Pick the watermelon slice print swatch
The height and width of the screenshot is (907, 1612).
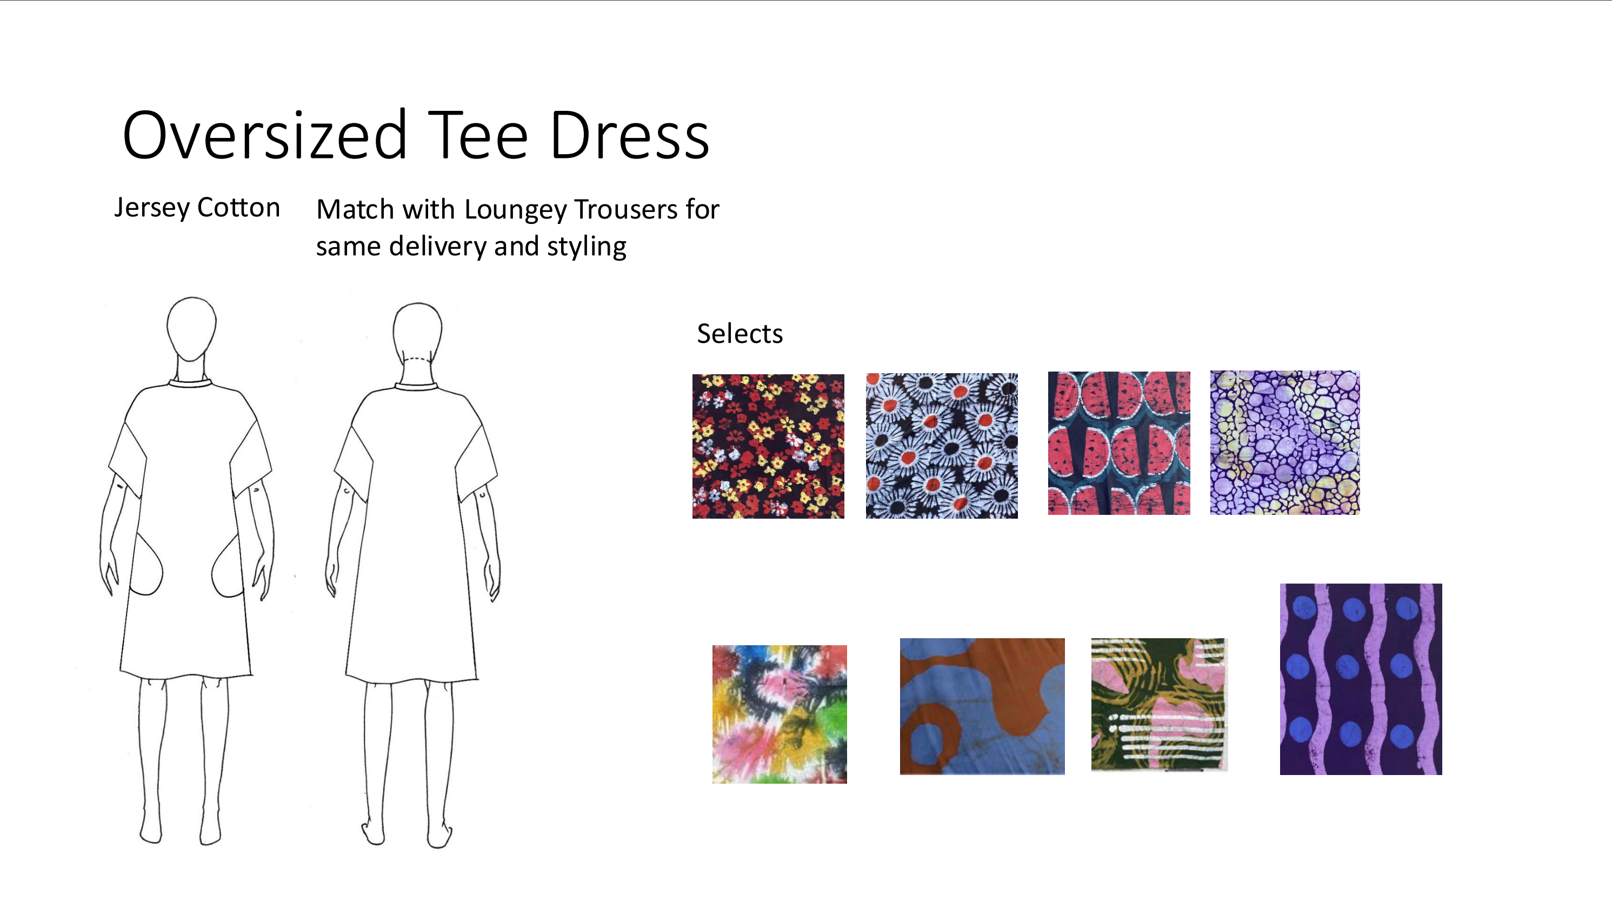(x=1119, y=443)
